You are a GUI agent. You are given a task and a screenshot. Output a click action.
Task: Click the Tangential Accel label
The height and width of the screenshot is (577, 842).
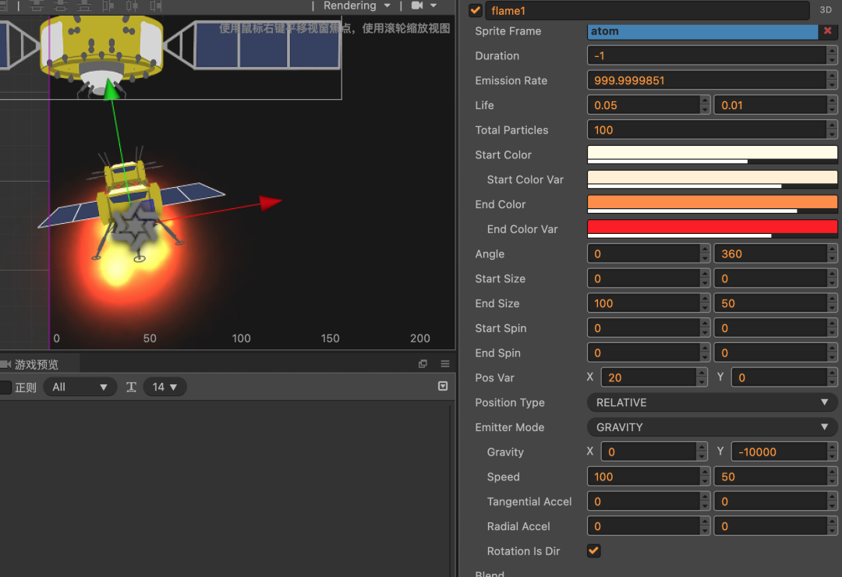point(529,501)
